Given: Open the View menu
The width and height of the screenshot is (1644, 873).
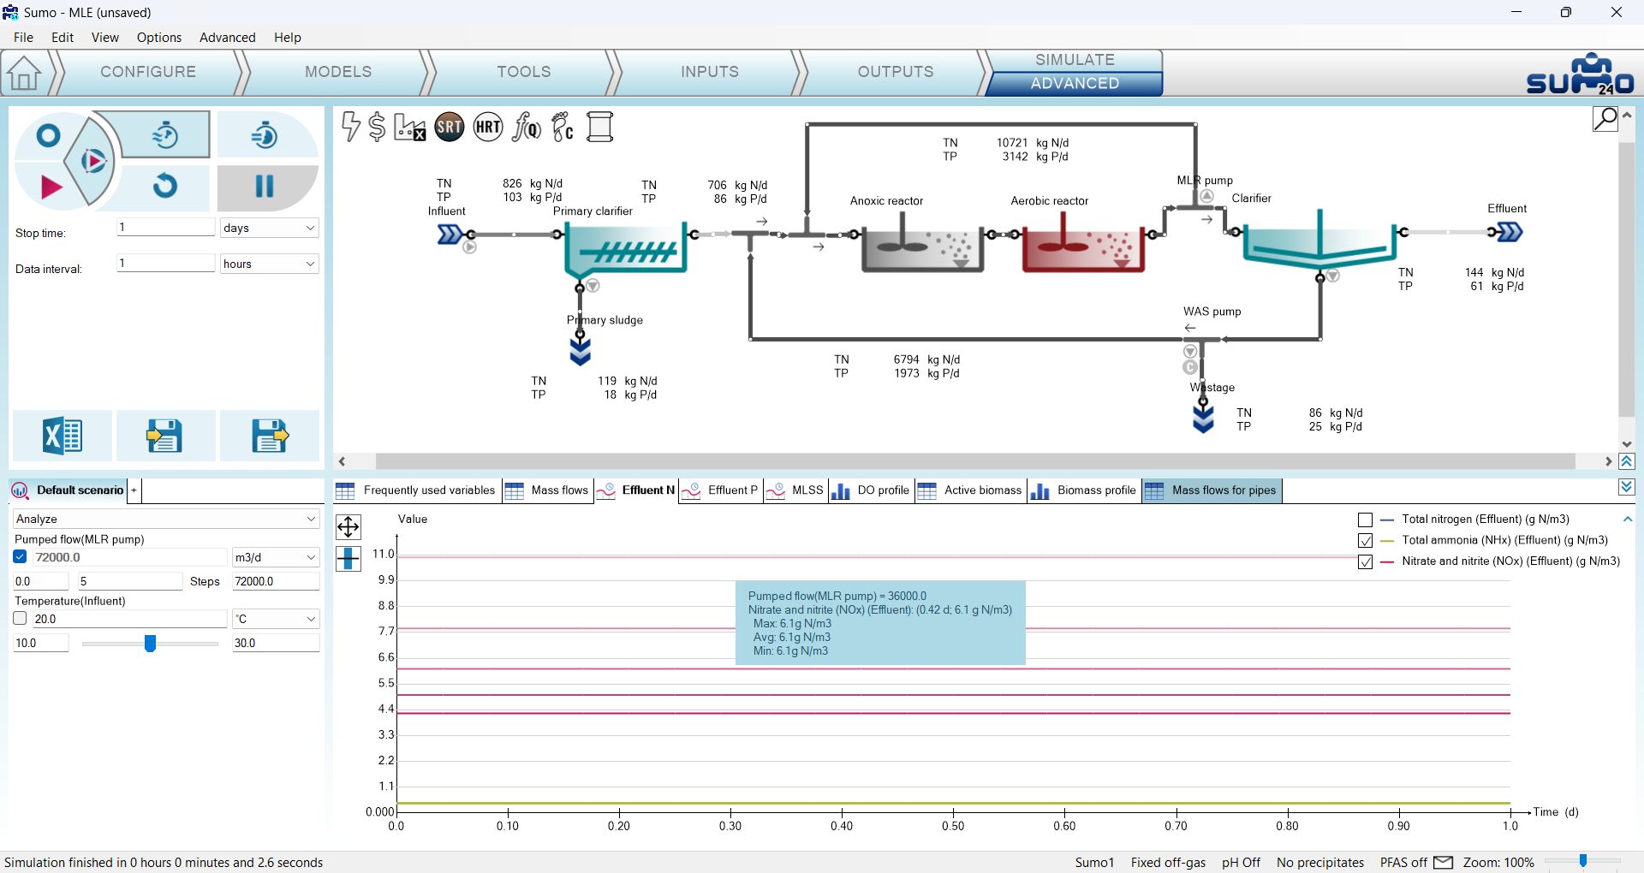Looking at the screenshot, I should 105,38.
